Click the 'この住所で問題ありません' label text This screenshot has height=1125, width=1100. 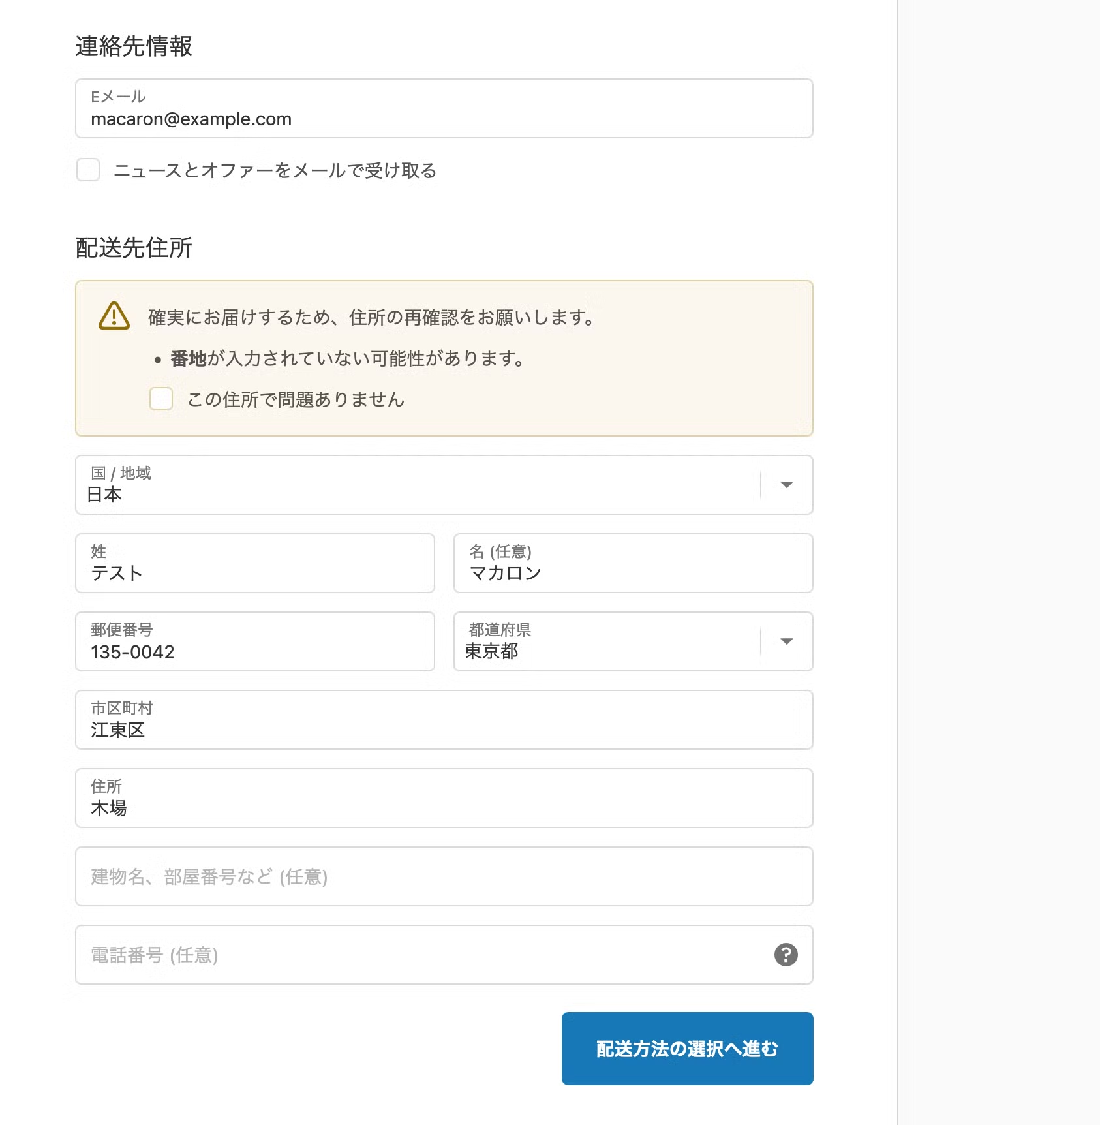tap(296, 399)
